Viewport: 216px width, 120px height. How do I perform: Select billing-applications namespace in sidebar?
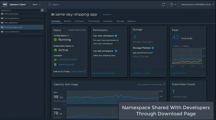point(22,14)
